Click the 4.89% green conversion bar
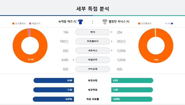This screenshot has height=105, width=185. coord(132,99)
